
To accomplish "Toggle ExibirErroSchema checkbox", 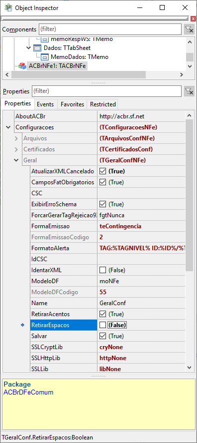I will click(102, 204).
